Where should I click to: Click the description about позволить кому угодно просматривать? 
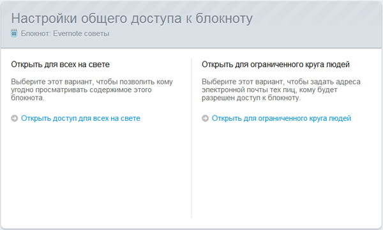click(x=92, y=89)
